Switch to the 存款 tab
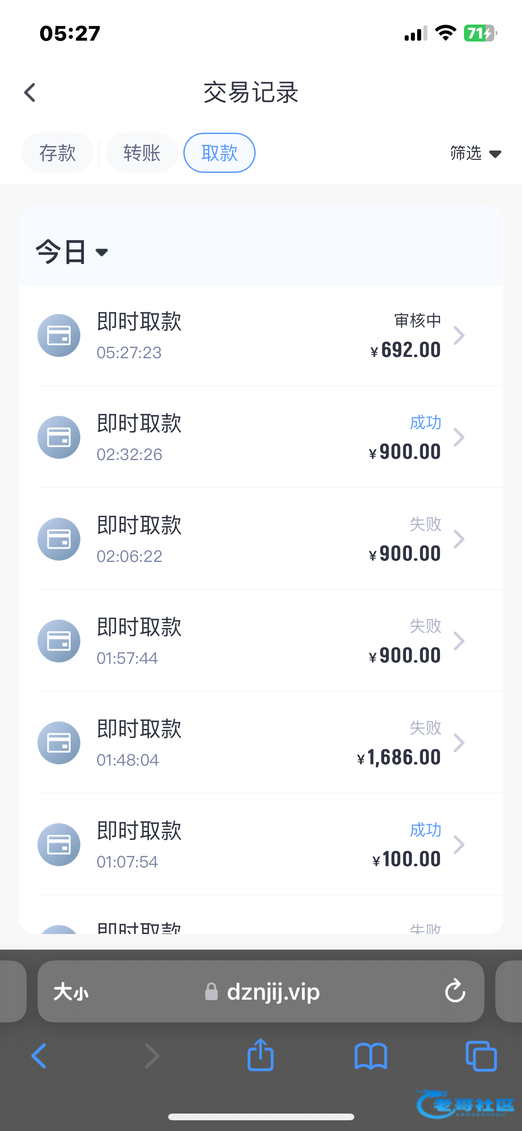Viewport: 522px width, 1131px height. pos(58,153)
